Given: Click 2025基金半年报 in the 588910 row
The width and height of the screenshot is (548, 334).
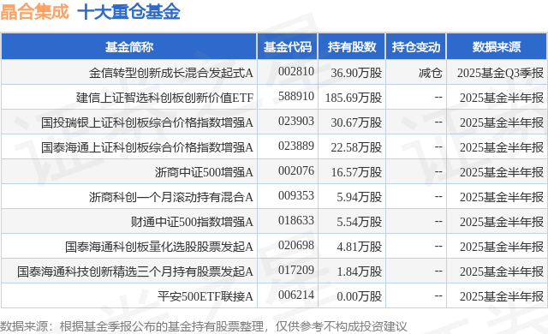Looking at the screenshot, I should pyautogui.click(x=502, y=98).
